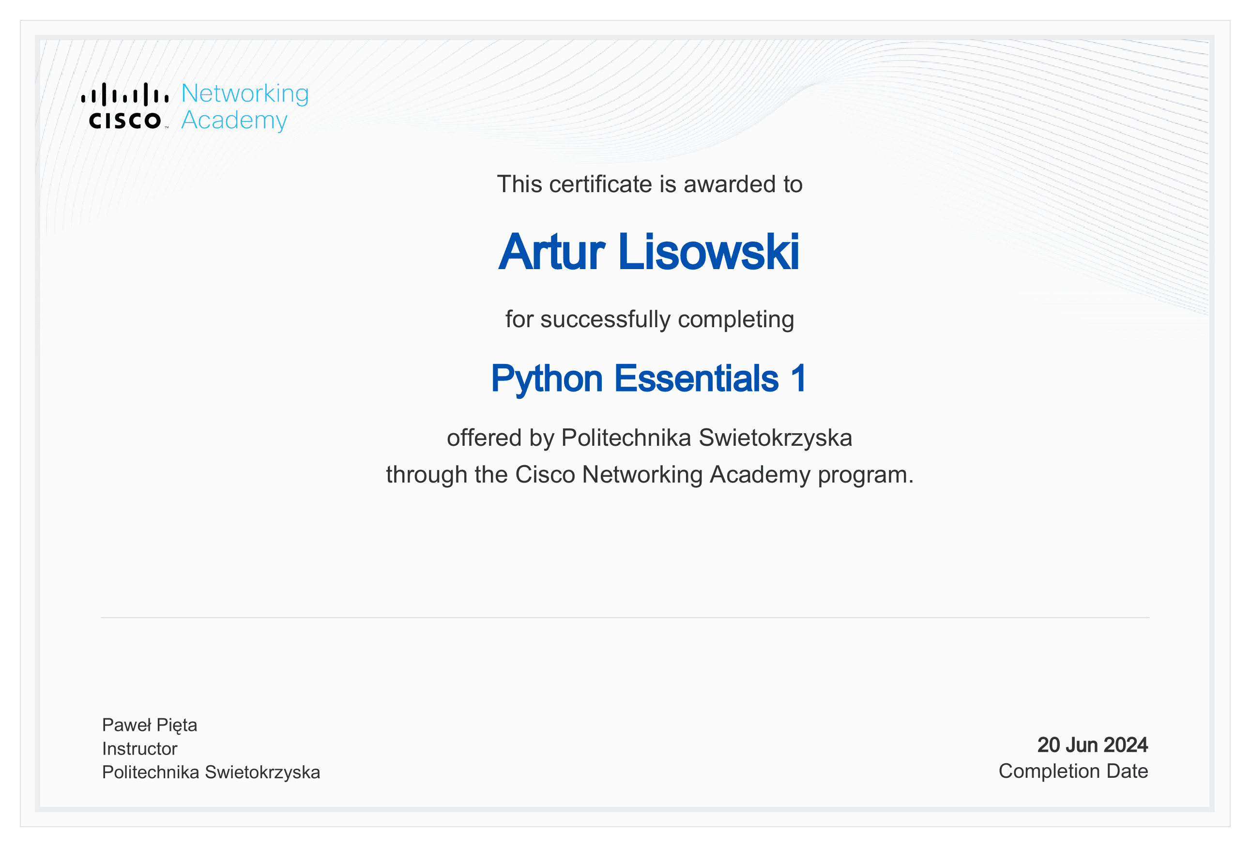
Task: Click the Cisco logo
Action: (125, 106)
